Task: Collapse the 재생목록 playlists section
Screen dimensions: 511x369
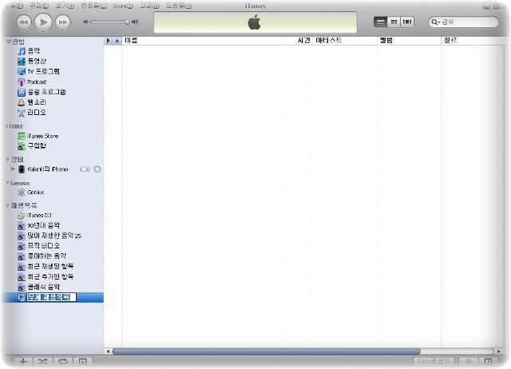Action: (x=7, y=205)
